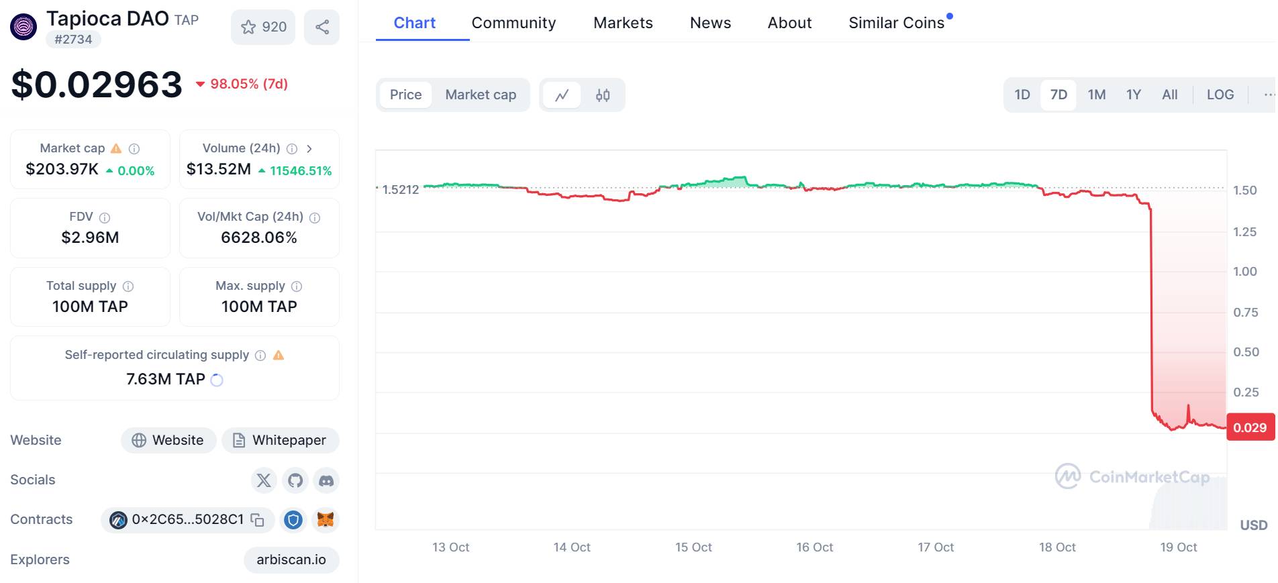The image size is (1278, 583).
Task: Switch to the News tab
Action: pos(710,23)
